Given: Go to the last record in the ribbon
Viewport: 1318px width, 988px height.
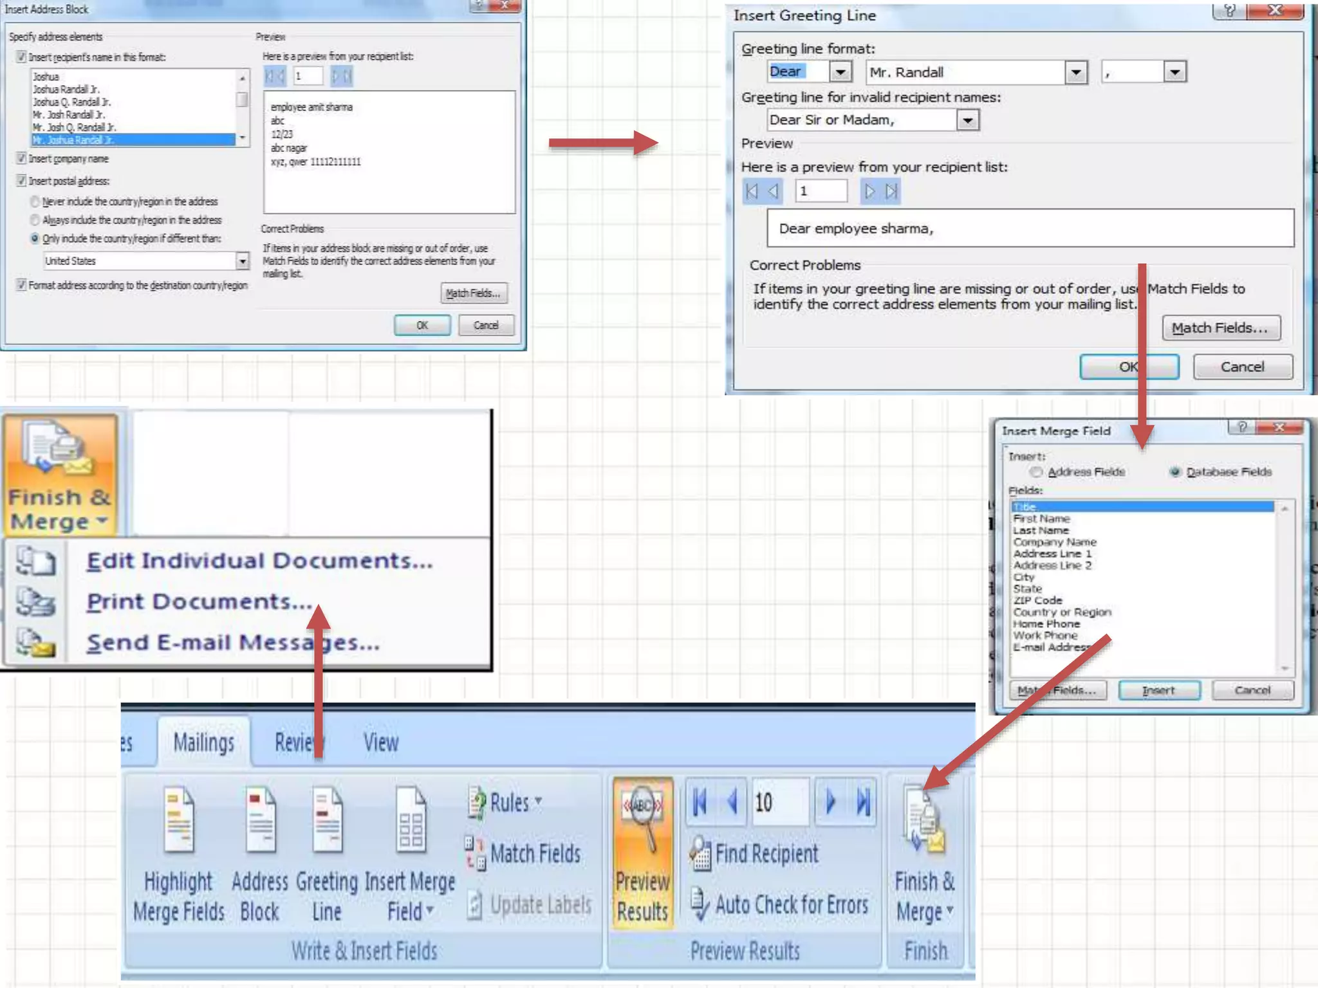Looking at the screenshot, I should coord(863,802).
